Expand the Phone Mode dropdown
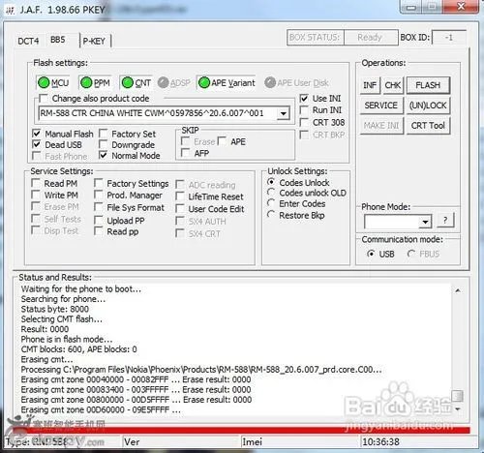 point(425,222)
